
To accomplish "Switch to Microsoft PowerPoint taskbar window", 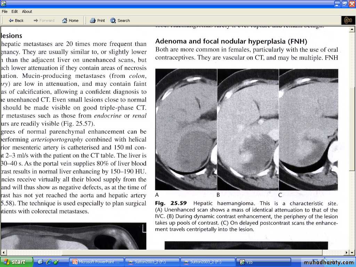I will pyautogui.click(x=96, y=262).
